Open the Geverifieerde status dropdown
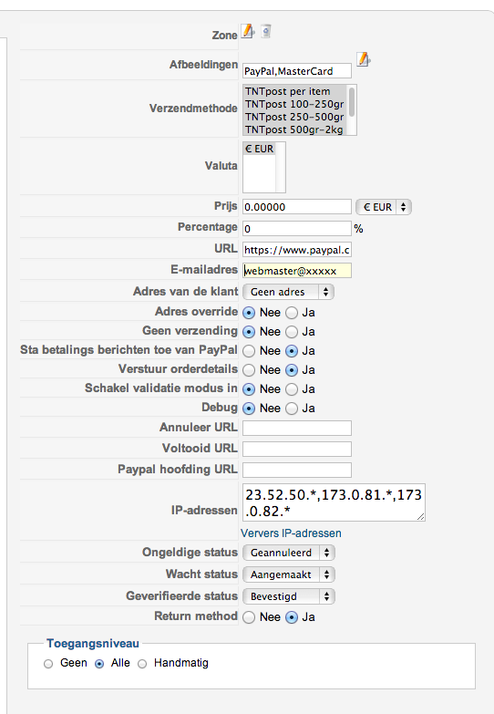494x714 pixels. pos(289,596)
